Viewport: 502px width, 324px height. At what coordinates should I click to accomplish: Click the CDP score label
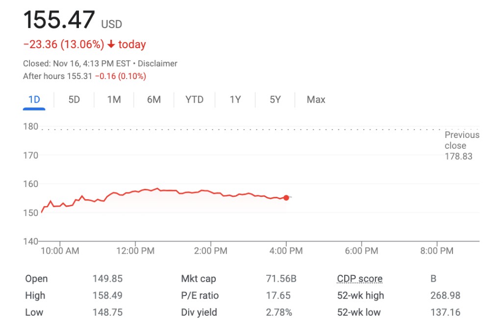pos(359,279)
